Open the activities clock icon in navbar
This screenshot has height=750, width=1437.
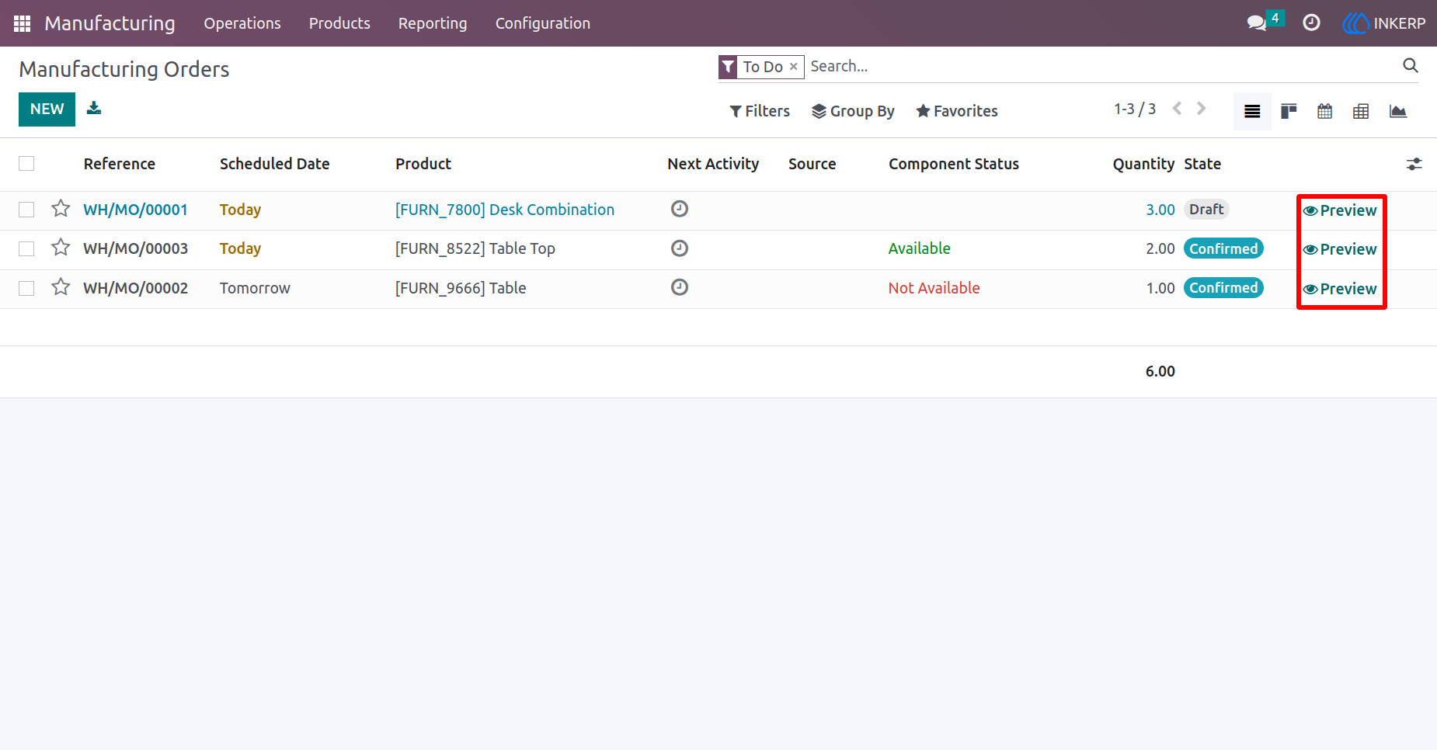point(1311,23)
